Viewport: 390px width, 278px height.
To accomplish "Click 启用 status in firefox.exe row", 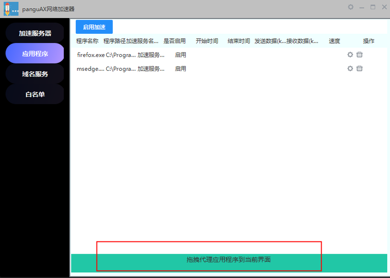I will tap(180, 55).
